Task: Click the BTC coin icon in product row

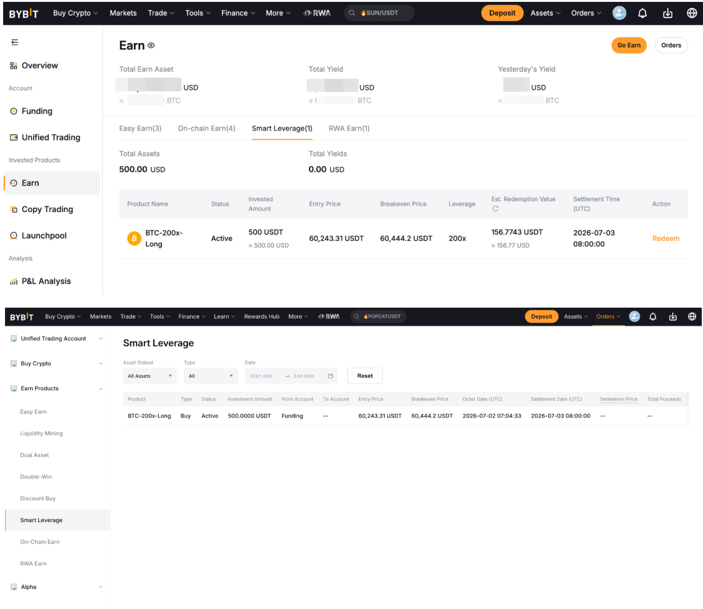Action: pyautogui.click(x=134, y=238)
